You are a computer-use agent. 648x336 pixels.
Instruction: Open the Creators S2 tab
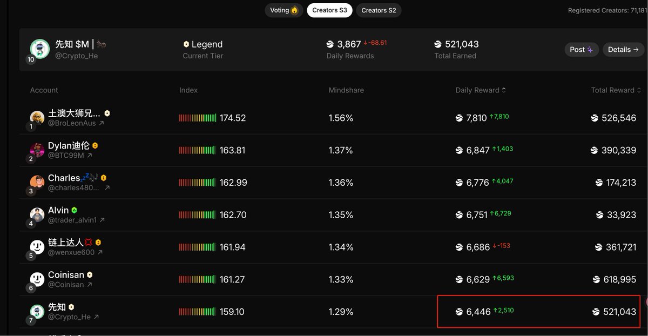point(379,10)
